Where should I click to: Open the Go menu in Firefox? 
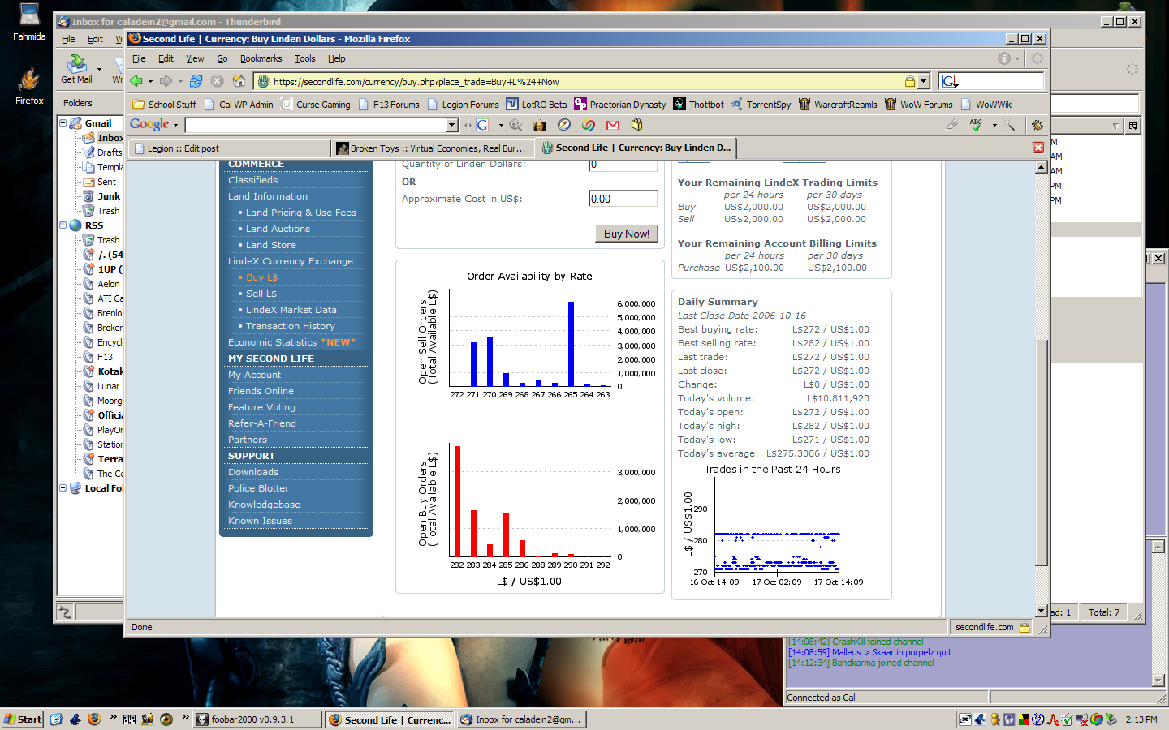(x=222, y=58)
